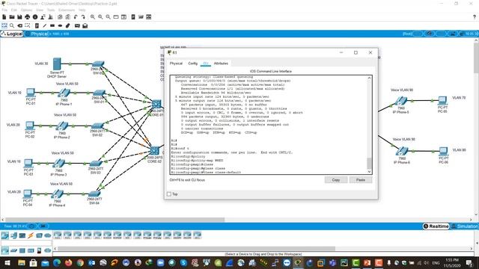Viewport: 479px width, 269px height.
Task: Click the workspace horizontal scrollbar
Action: (115, 220)
